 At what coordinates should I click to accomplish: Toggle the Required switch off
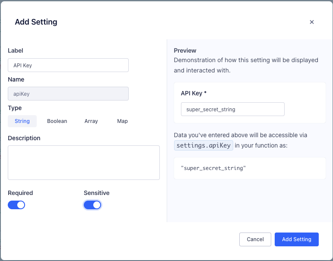point(16,205)
